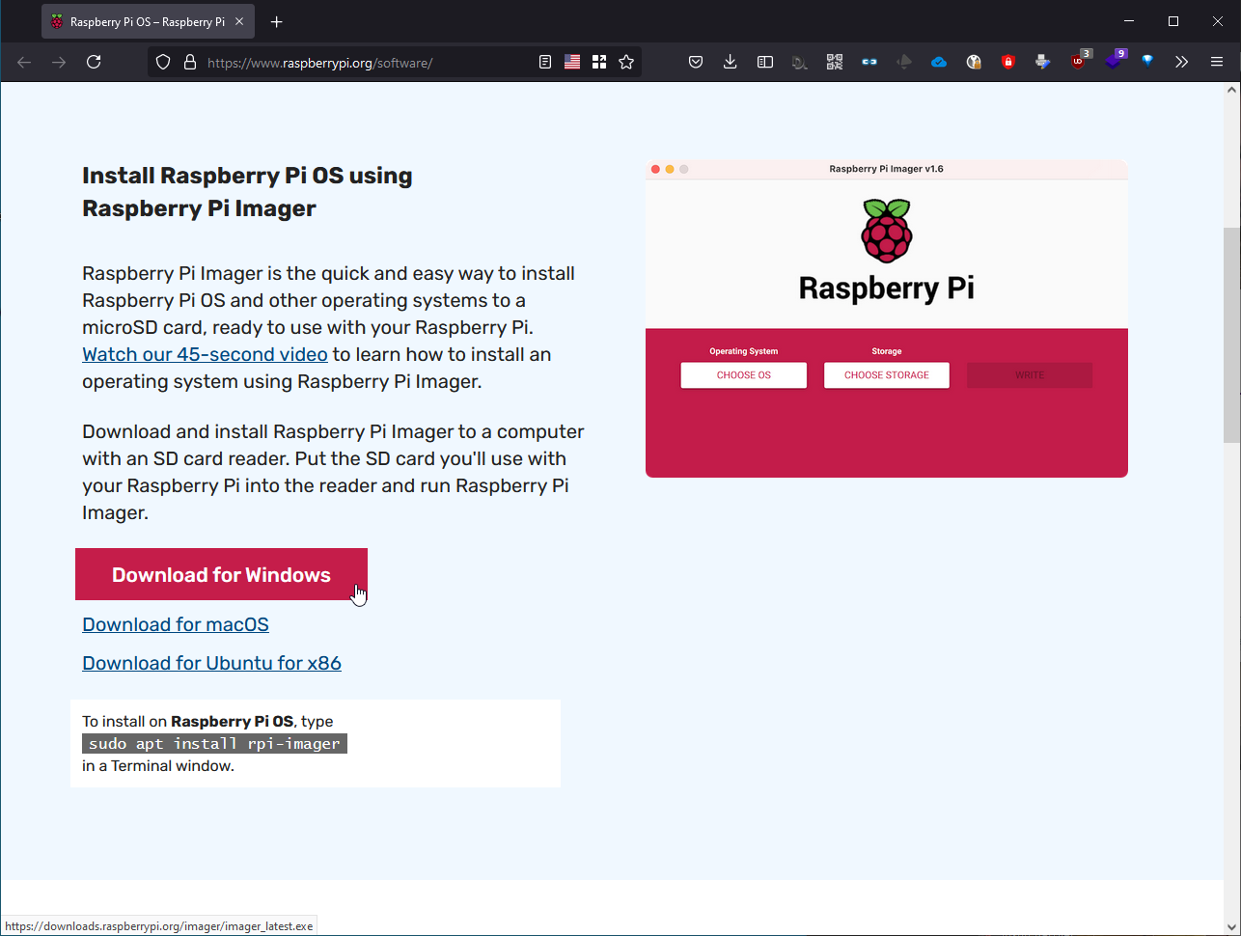Click the US flag icon in address bar
Image resolution: width=1241 pixels, height=936 pixels.
[x=572, y=62]
